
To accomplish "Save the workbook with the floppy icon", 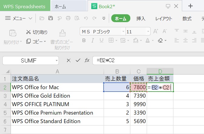I will click(51, 18).
